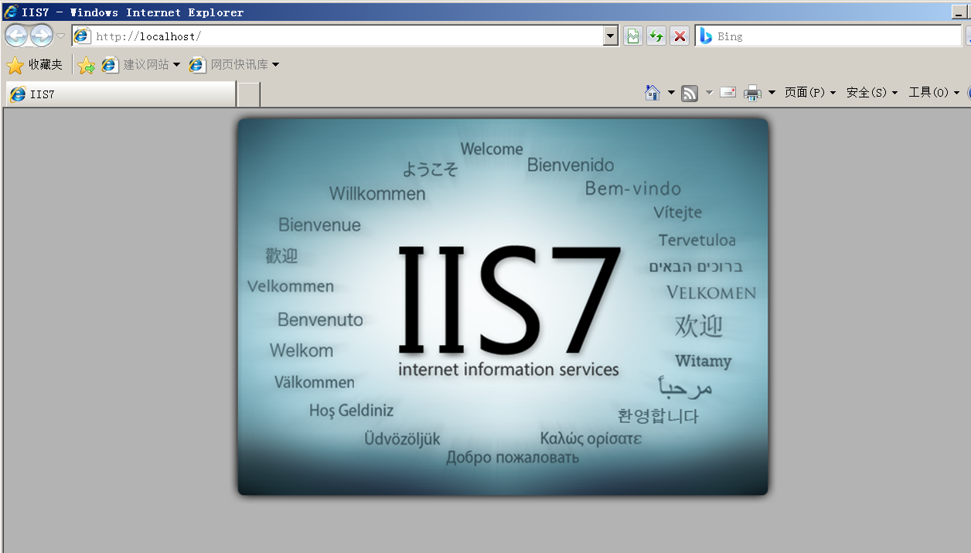Click the Internet Explorer icon in title bar
This screenshot has height=553, width=971.
pos(11,12)
